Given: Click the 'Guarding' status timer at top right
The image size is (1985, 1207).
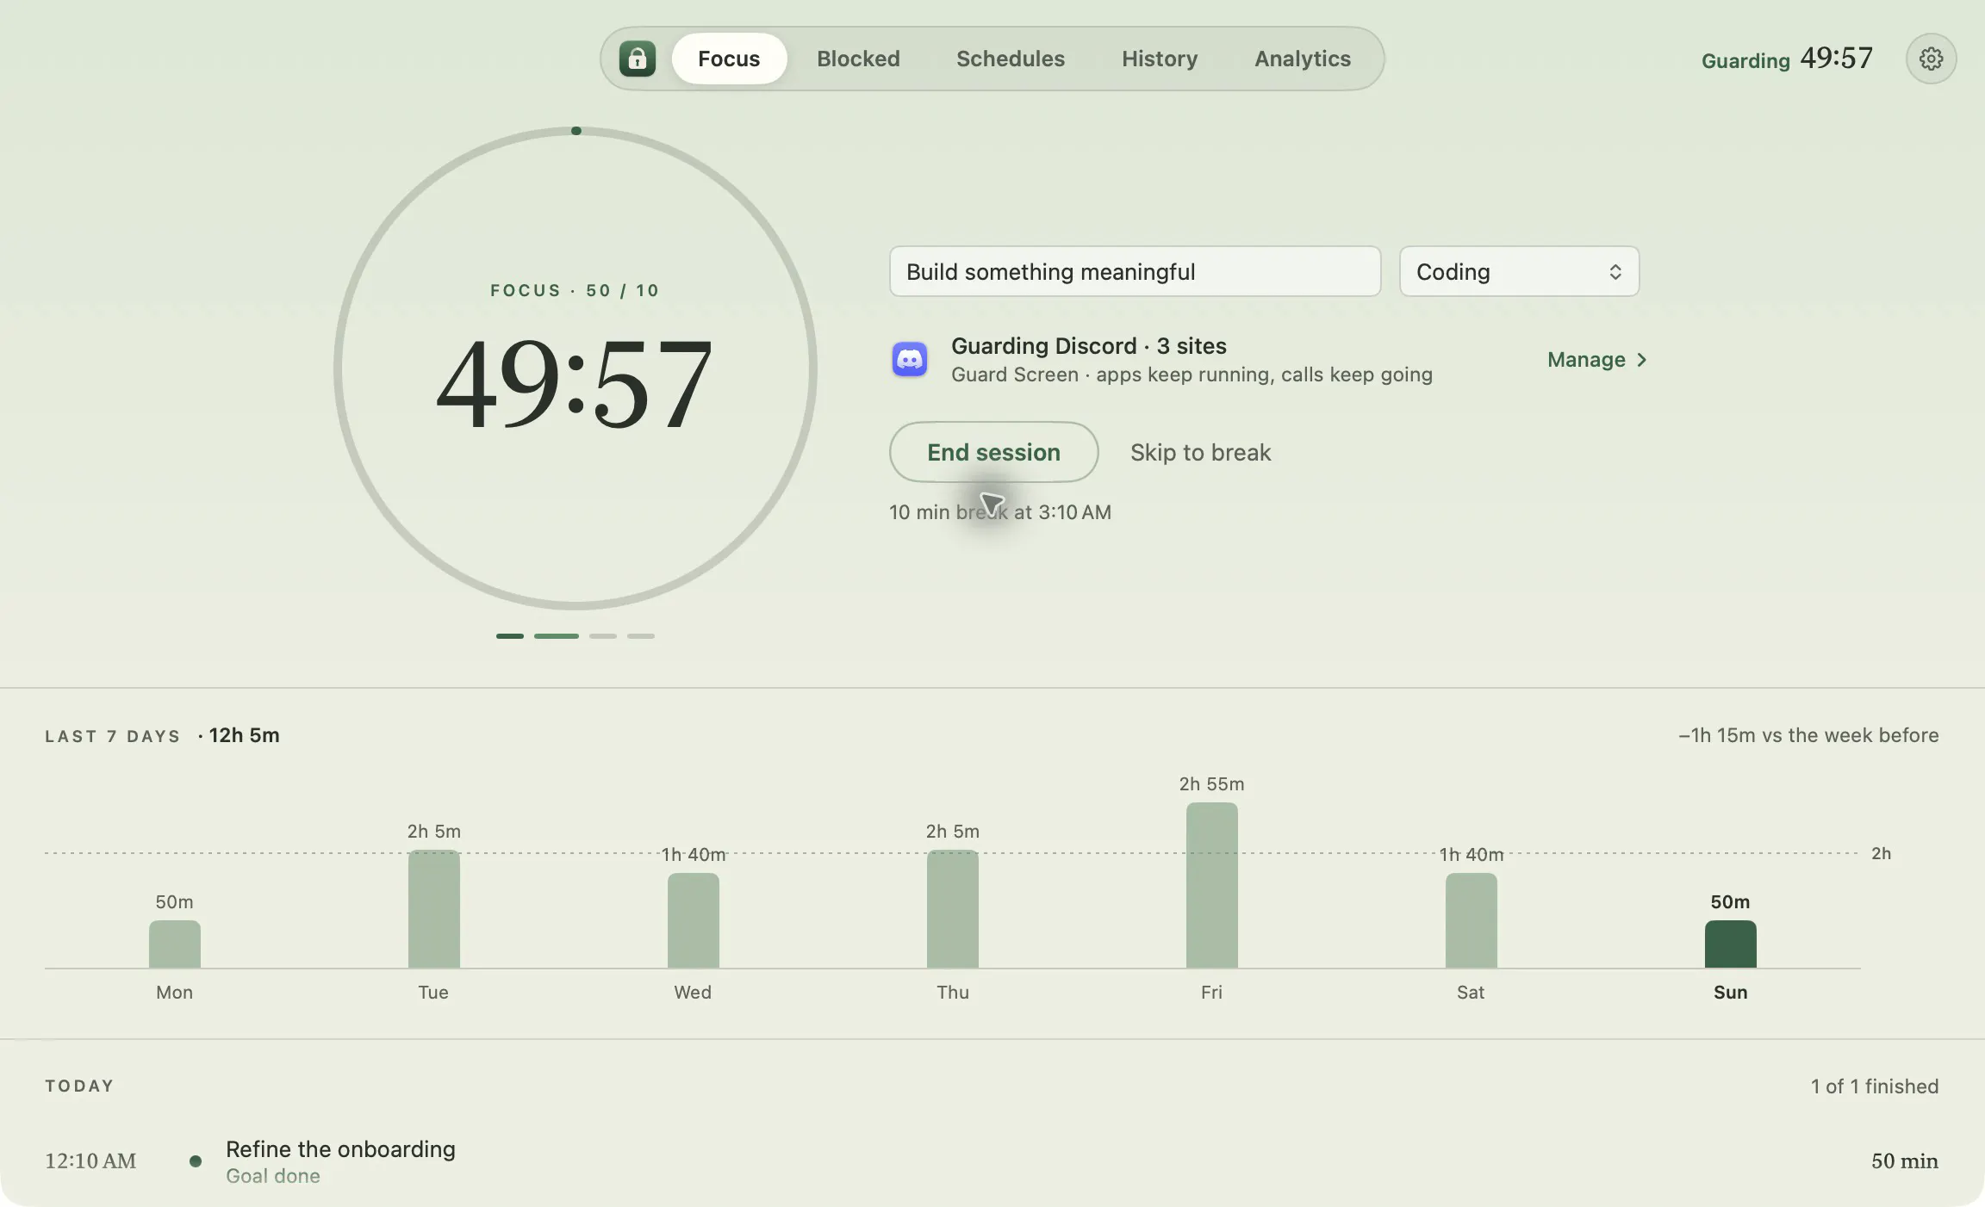Looking at the screenshot, I should point(1787,59).
